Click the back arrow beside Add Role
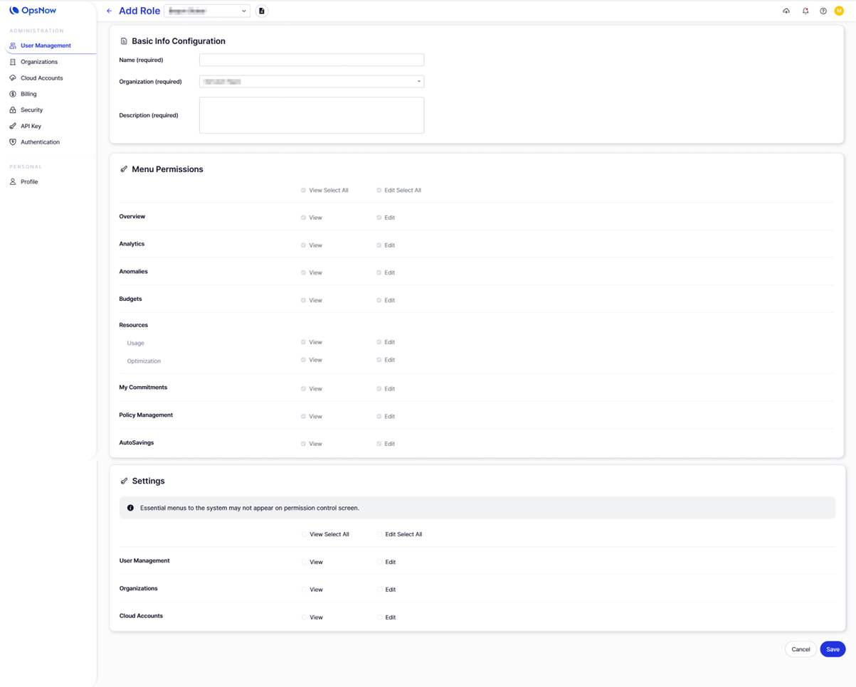The height and width of the screenshot is (687, 856). pos(109,11)
